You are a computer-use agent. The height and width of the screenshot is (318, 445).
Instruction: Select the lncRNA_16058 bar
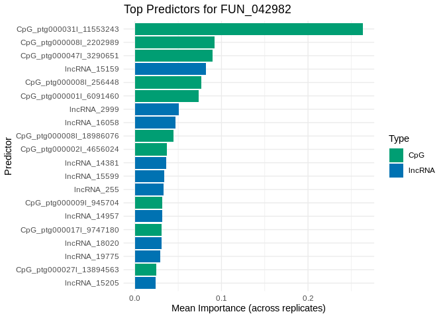pos(155,123)
